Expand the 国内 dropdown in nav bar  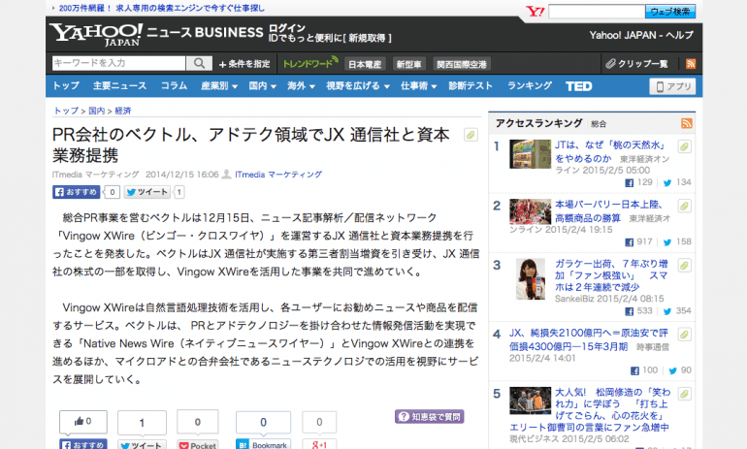[x=263, y=86]
